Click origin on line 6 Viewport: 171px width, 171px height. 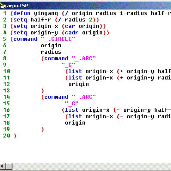pos(51,46)
